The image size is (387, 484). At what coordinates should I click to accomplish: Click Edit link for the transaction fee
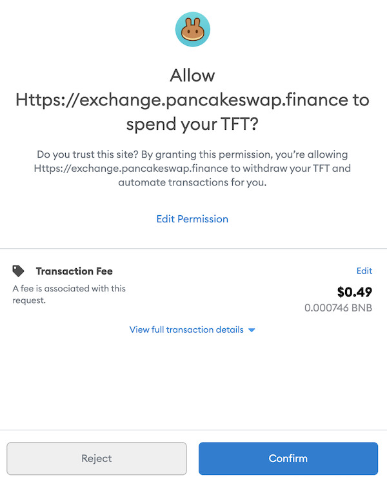[x=364, y=271]
